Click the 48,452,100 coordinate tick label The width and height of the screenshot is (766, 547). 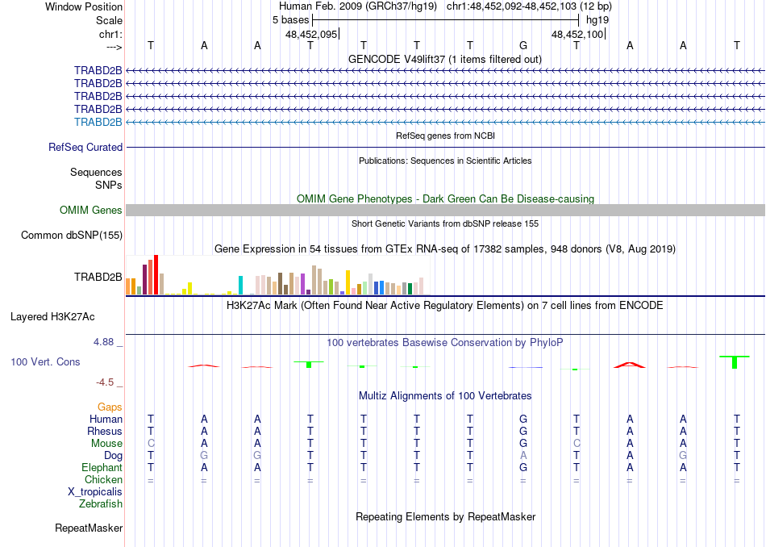[577, 34]
